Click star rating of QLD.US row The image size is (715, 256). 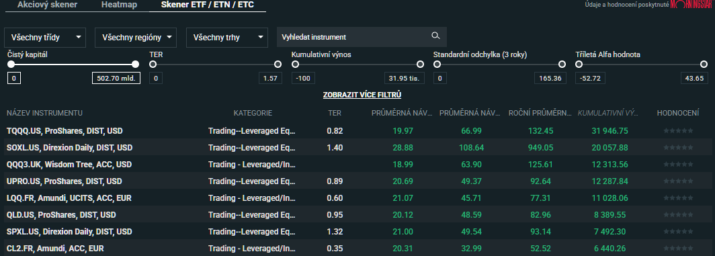tap(678, 215)
